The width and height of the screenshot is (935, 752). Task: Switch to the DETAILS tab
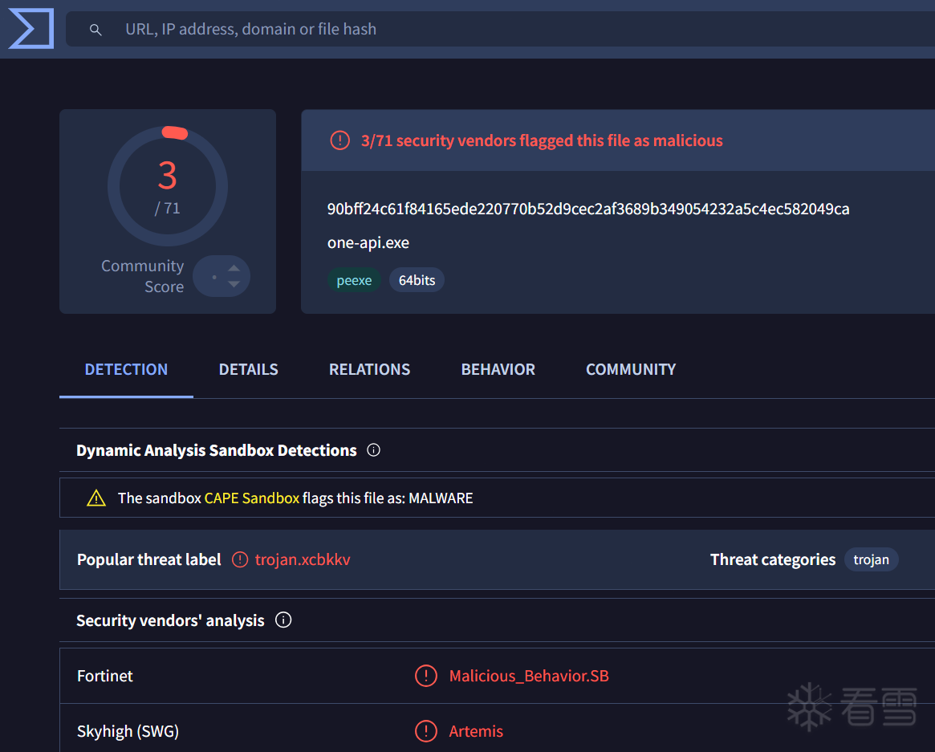(x=248, y=370)
